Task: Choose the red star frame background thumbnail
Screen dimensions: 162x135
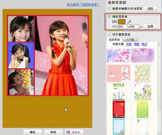Action: tap(119, 109)
